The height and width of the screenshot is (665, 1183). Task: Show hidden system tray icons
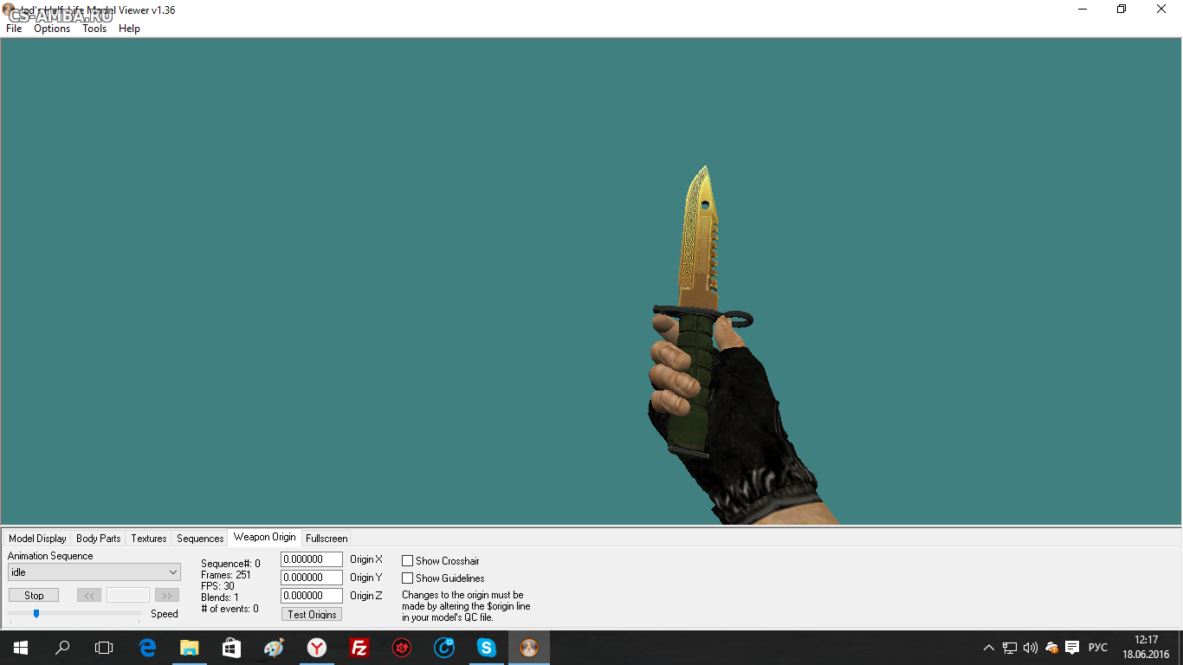pos(989,648)
